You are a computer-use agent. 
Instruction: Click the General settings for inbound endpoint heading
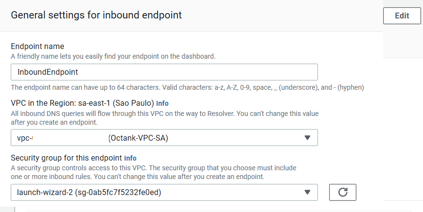[x=96, y=15]
